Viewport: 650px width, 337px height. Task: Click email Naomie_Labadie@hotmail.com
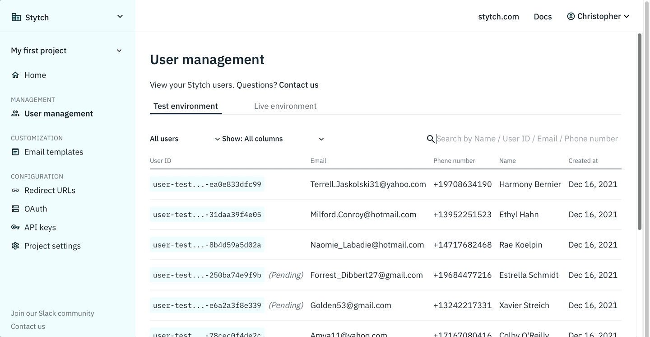point(367,245)
